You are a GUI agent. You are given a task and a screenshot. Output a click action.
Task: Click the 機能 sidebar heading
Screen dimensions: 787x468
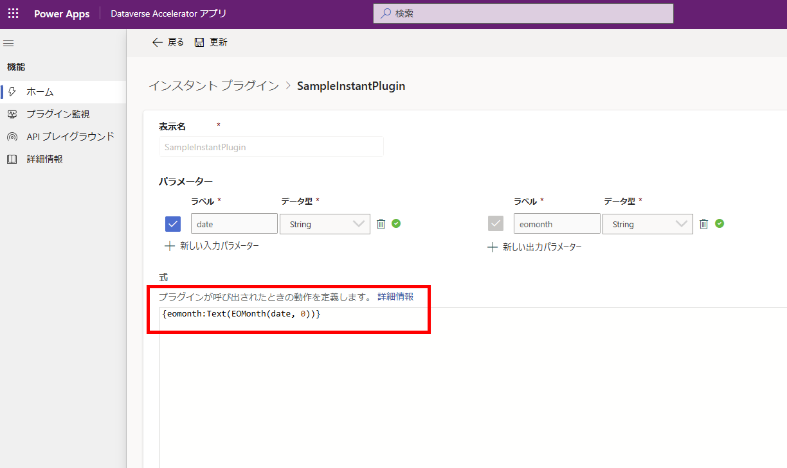pos(16,67)
